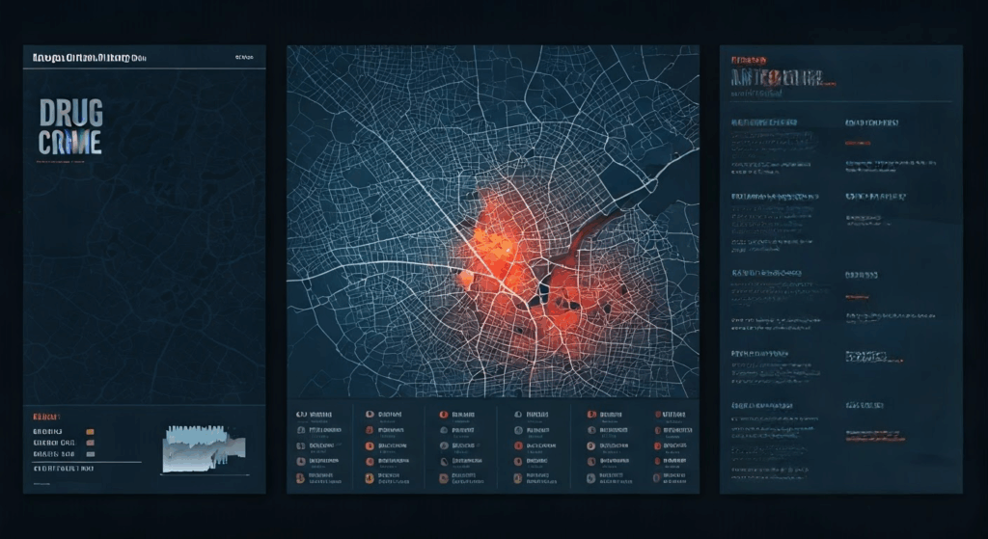Click the top icon in the fourth legend column
This screenshot has width=988, height=539.
tap(518, 413)
